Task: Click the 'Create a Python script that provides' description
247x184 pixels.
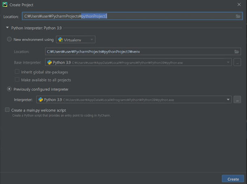Action: 62,116
